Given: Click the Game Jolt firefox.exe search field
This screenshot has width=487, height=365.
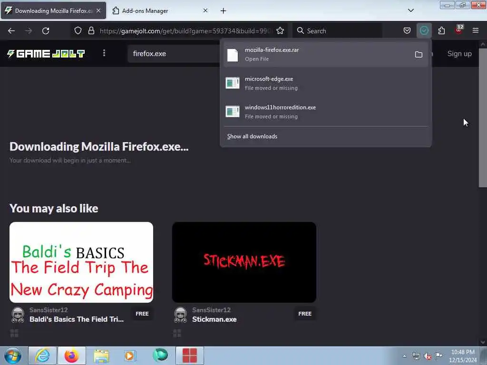Looking at the screenshot, I should click(x=174, y=54).
